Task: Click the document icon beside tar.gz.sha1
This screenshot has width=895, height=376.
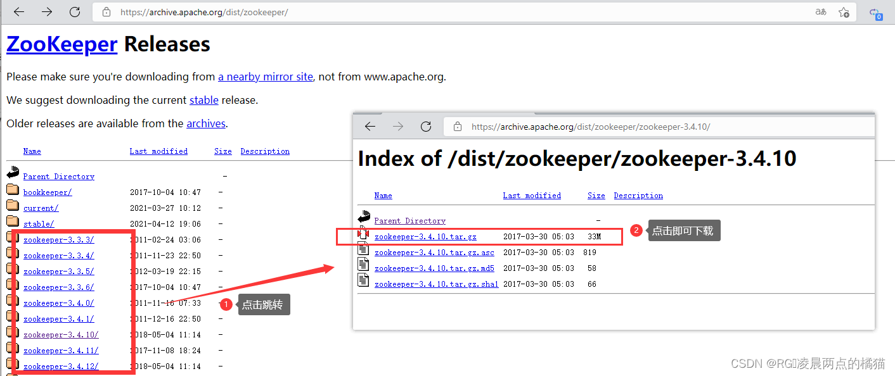Action: [364, 280]
